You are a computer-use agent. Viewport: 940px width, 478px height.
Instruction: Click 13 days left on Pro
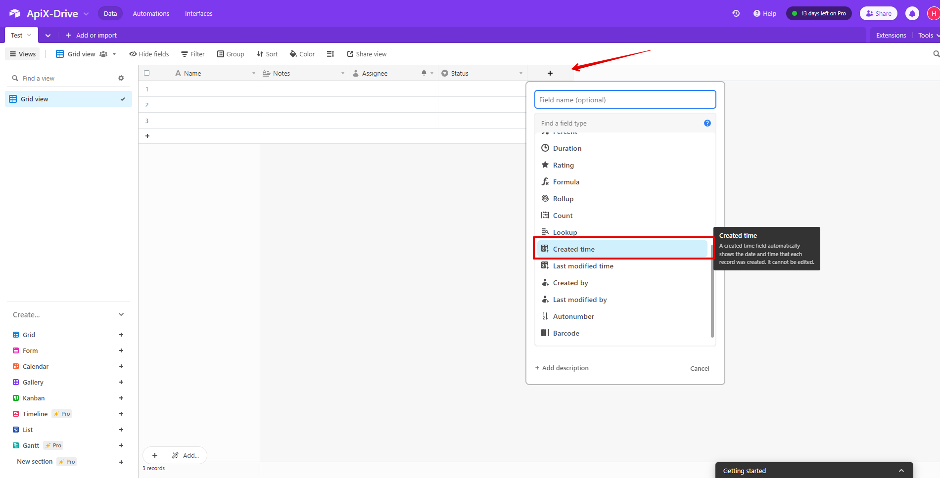click(x=819, y=13)
